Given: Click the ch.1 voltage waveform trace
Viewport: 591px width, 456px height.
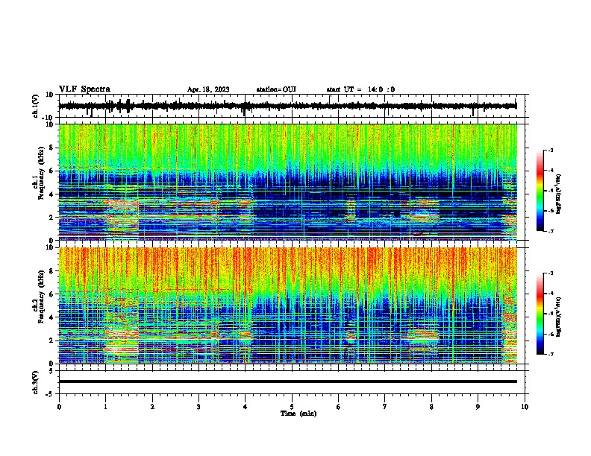Looking at the screenshot, I should coord(287,106).
